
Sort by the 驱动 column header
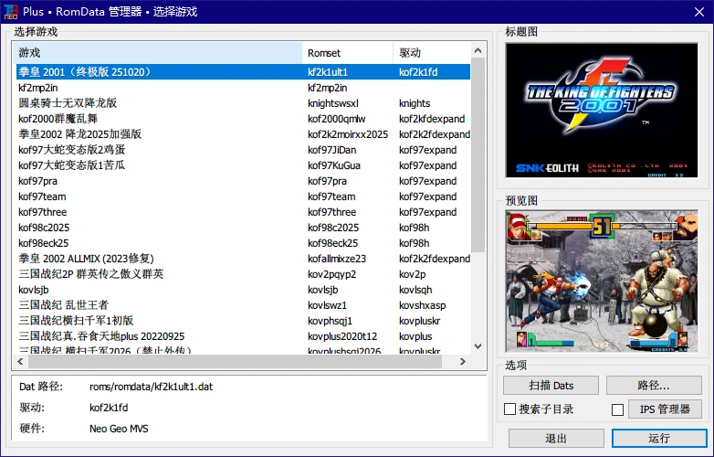point(431,53)
